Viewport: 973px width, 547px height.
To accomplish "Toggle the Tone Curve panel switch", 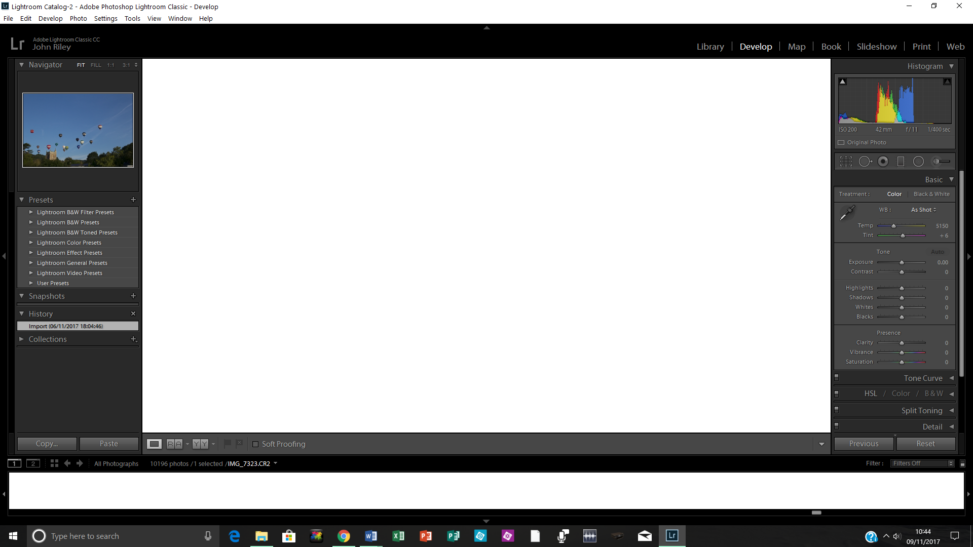I will pos(837,377).
